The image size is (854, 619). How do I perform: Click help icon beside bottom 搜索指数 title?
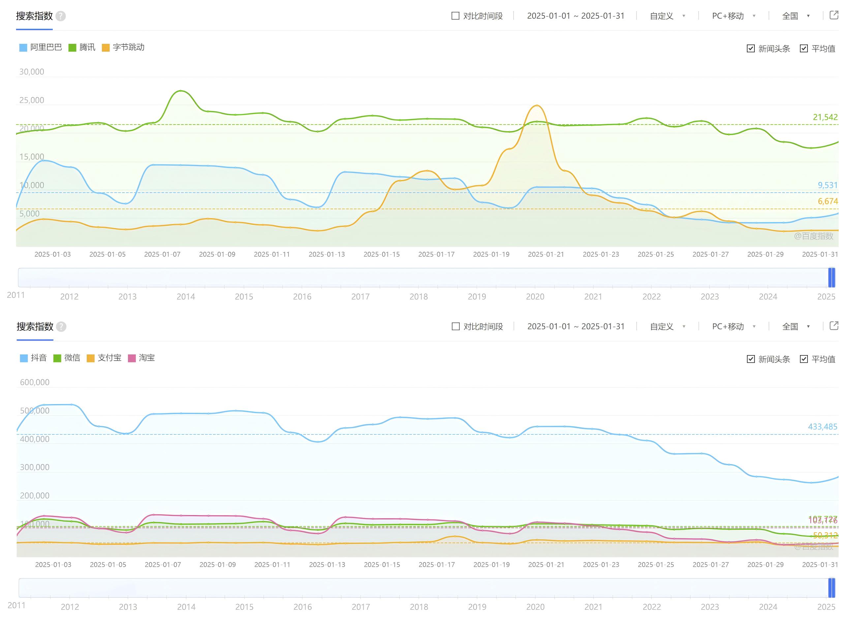(61, 326)
